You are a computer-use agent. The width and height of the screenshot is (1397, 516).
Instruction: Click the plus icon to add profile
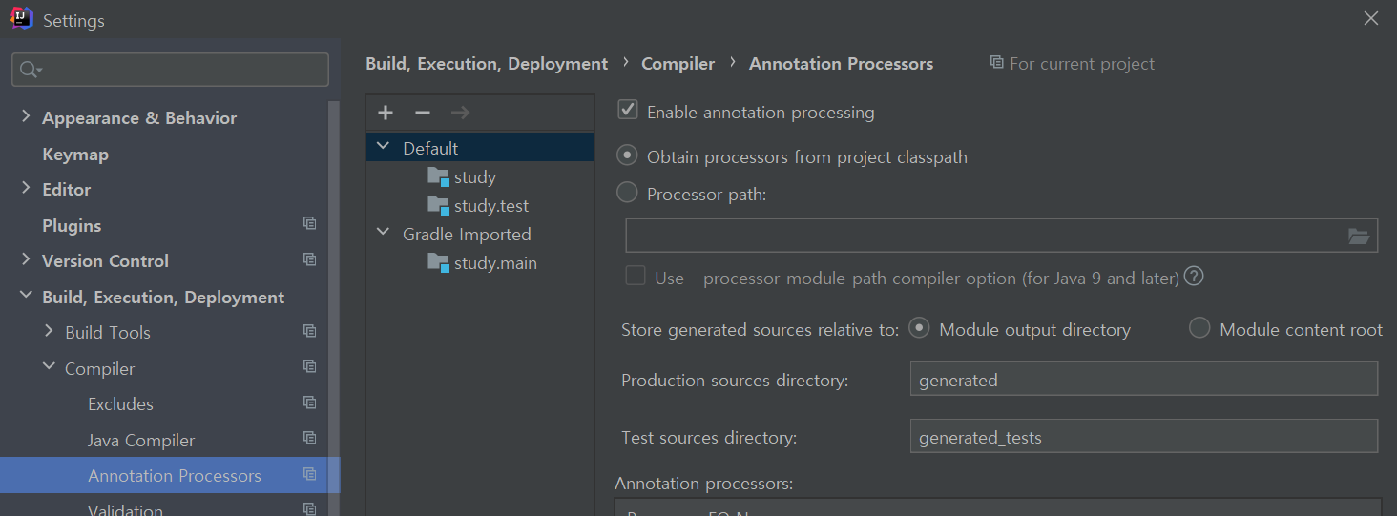click(x=386, y=113)
